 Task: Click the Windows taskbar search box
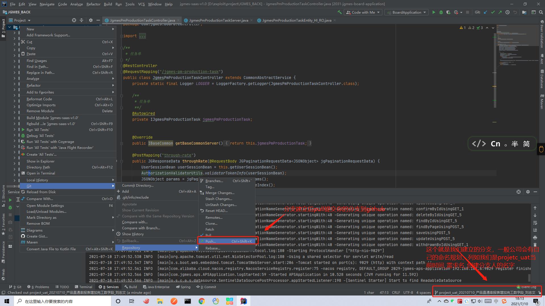point(63,301)
